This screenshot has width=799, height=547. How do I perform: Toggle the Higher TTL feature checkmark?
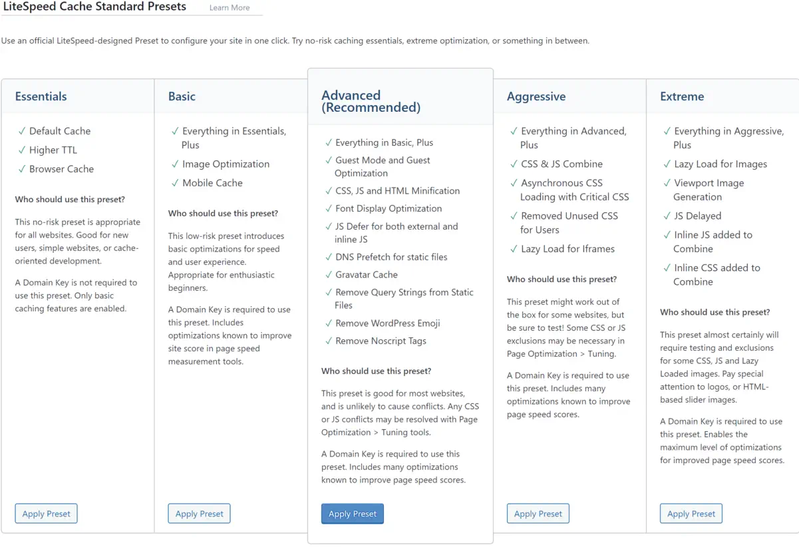(21, 150)
